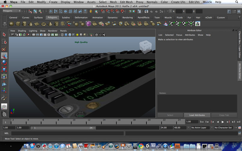The width and height of the screenshot is (242, 151).
Task: Open the Edit Mesh menu
Action: 126,2
